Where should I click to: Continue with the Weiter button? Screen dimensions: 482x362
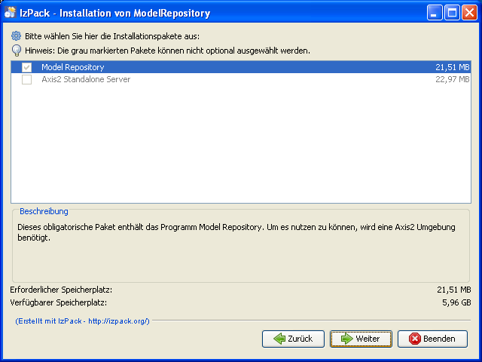pos(361,339)
